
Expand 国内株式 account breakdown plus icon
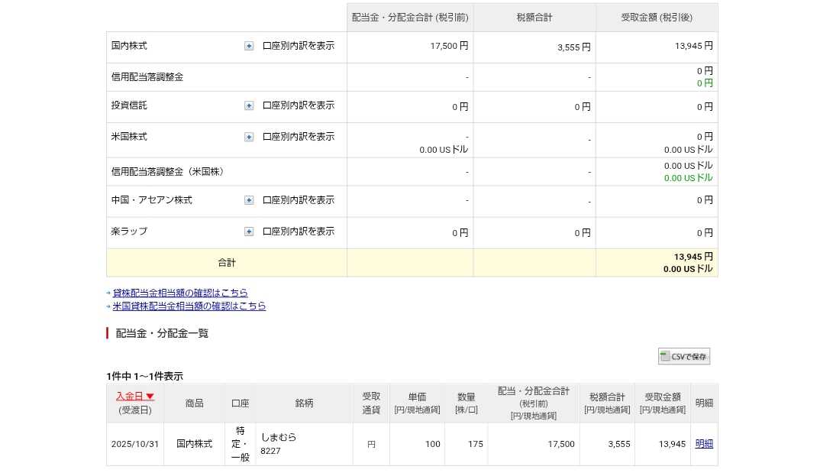[x=249, y=46]
